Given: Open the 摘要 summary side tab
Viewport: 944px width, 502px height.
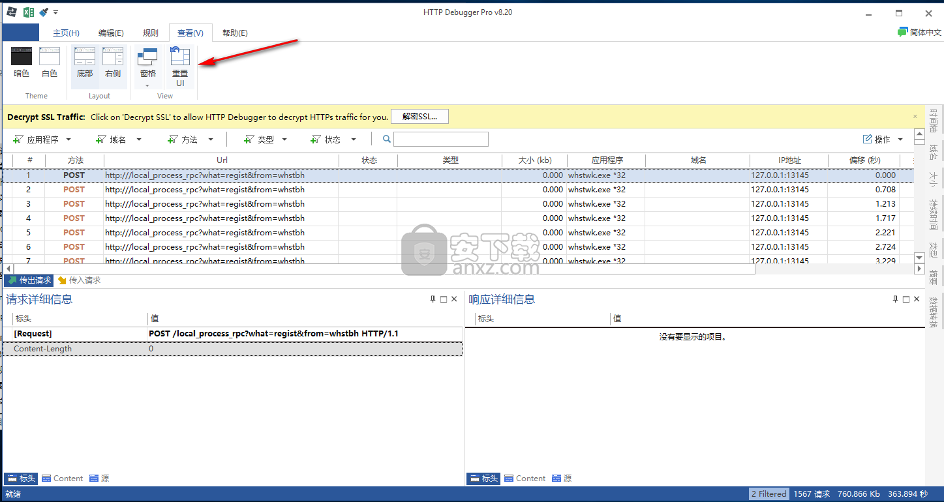Looking at the screenshot, I should [x=934, y=278].
